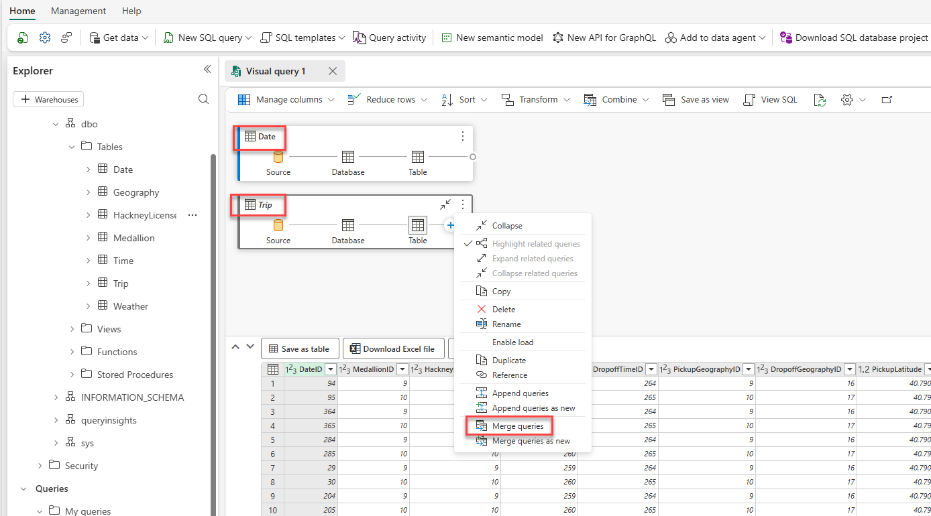Expand the sys schema

[56, 443]
